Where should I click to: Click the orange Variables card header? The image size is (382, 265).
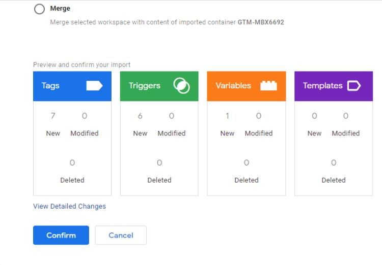247,86
